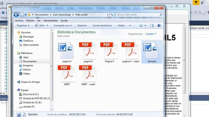Select the PDF file 10947
The image size is (209, 117).
[67, 75]
